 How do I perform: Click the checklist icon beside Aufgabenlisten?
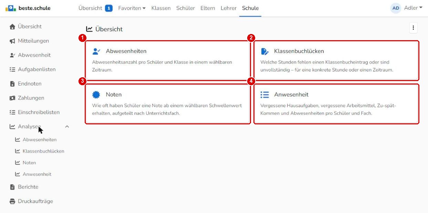pyautogui.click(x=12, y=70)
